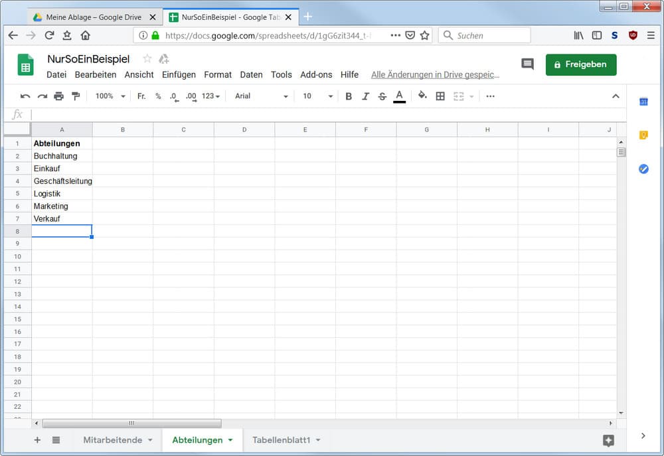
Task: Open the fill color bucket picker
Action: pos(422,96)
